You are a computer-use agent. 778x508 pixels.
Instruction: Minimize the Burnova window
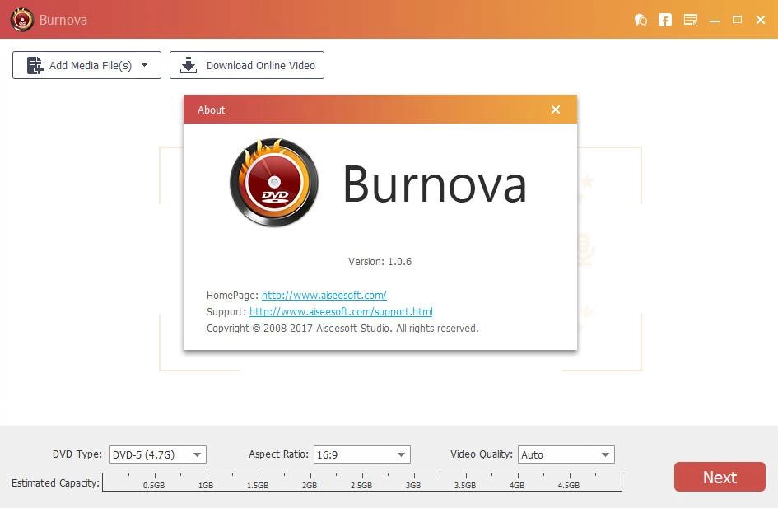(x=715, y=21)
